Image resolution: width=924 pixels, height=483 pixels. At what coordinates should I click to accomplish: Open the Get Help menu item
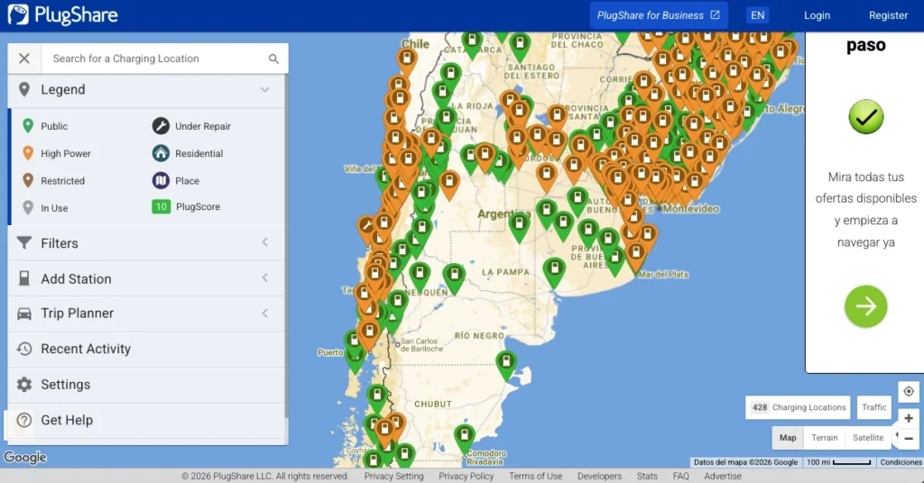[x=146, y=420]
